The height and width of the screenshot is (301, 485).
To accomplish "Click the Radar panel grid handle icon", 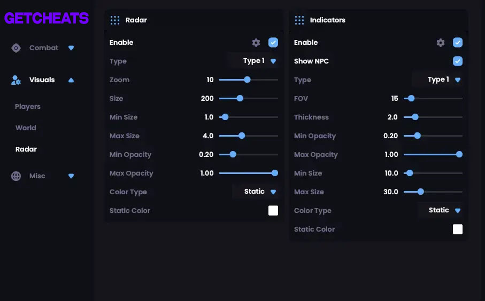I will 115,20.
